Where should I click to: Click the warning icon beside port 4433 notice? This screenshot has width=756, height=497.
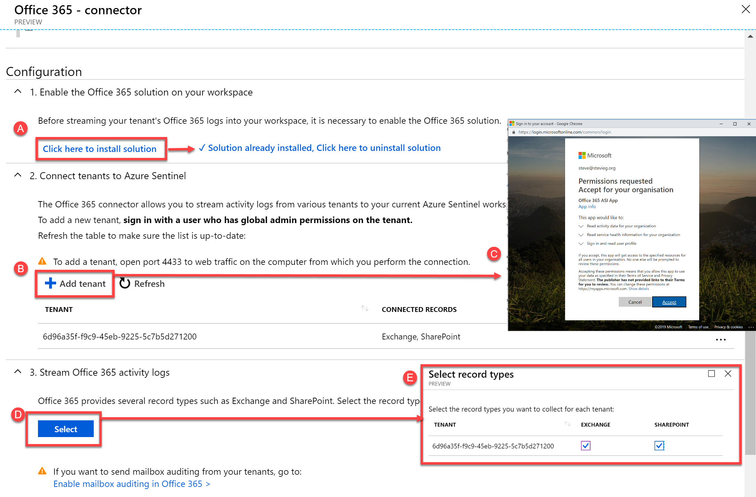coord(42,261)
